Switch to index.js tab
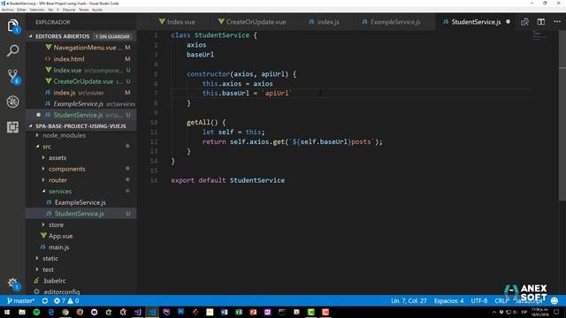 click(x=324, y=22)
